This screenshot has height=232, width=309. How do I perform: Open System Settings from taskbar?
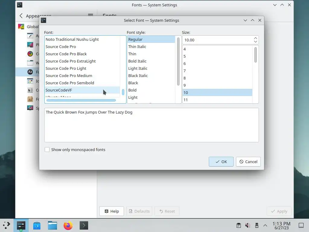(x=21, y=225)
